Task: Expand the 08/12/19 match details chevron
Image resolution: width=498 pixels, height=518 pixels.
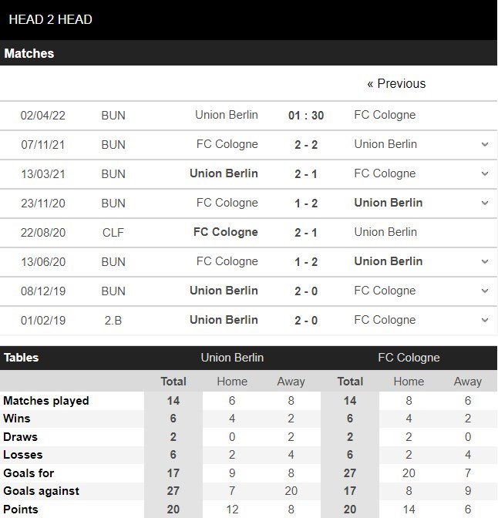Action: 484,291
